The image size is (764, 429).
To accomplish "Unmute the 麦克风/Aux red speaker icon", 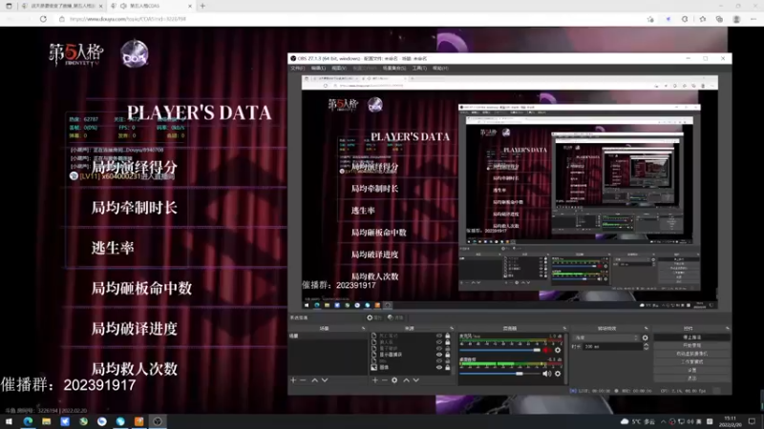I will [547, 350].
